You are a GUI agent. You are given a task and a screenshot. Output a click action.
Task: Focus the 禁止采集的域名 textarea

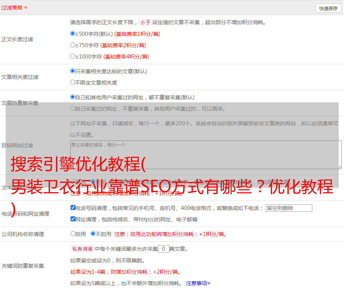tap(206, 155)
